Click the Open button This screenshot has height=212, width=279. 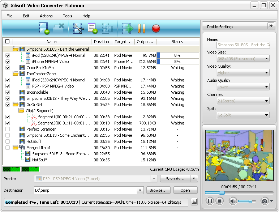[185, 190]
